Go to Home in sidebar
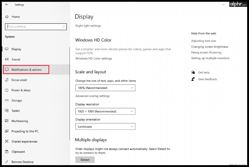Viewport: 249px width, 167px height. (x=16, y=17)
